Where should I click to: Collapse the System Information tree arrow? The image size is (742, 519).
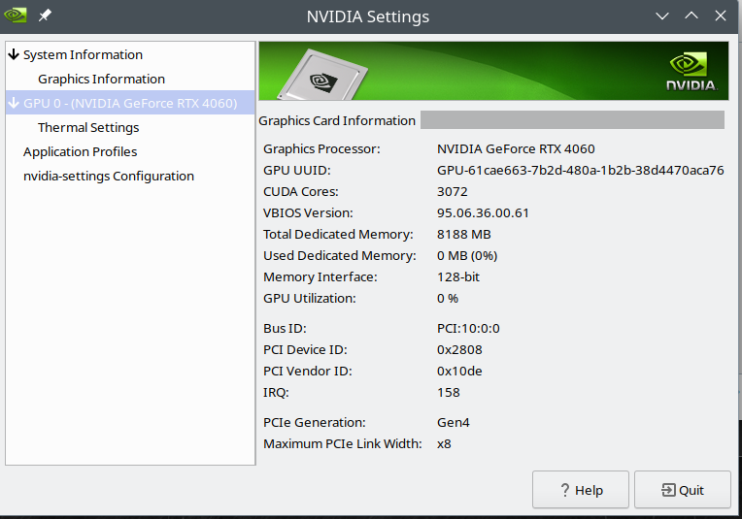[14, 54]
